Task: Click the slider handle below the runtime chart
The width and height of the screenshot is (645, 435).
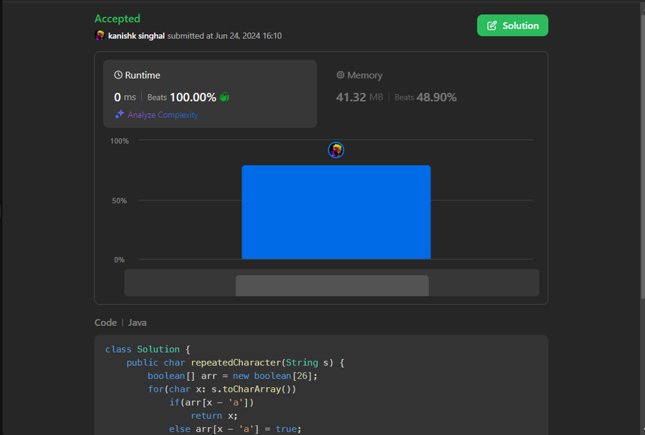Action: (x=333, y=285)
